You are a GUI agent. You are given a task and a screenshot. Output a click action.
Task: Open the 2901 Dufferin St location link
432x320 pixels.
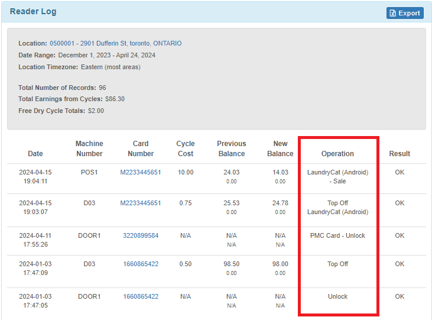pos(115,43)
